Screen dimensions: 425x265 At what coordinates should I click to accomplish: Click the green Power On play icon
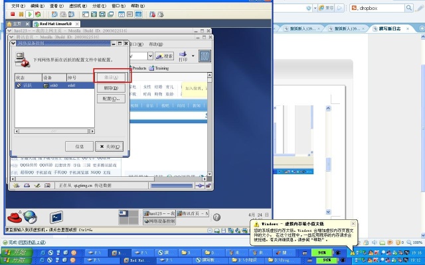click(30, 14)
